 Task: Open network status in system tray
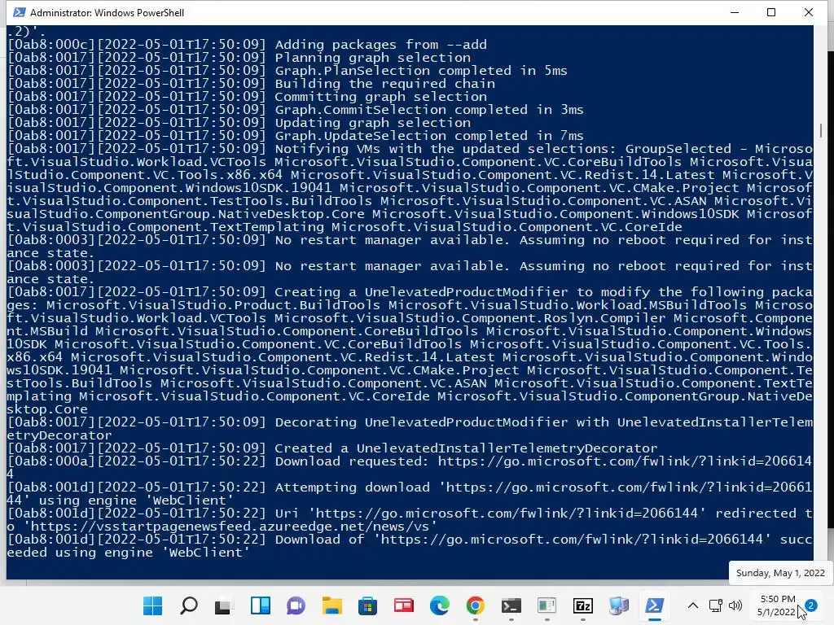715,605
